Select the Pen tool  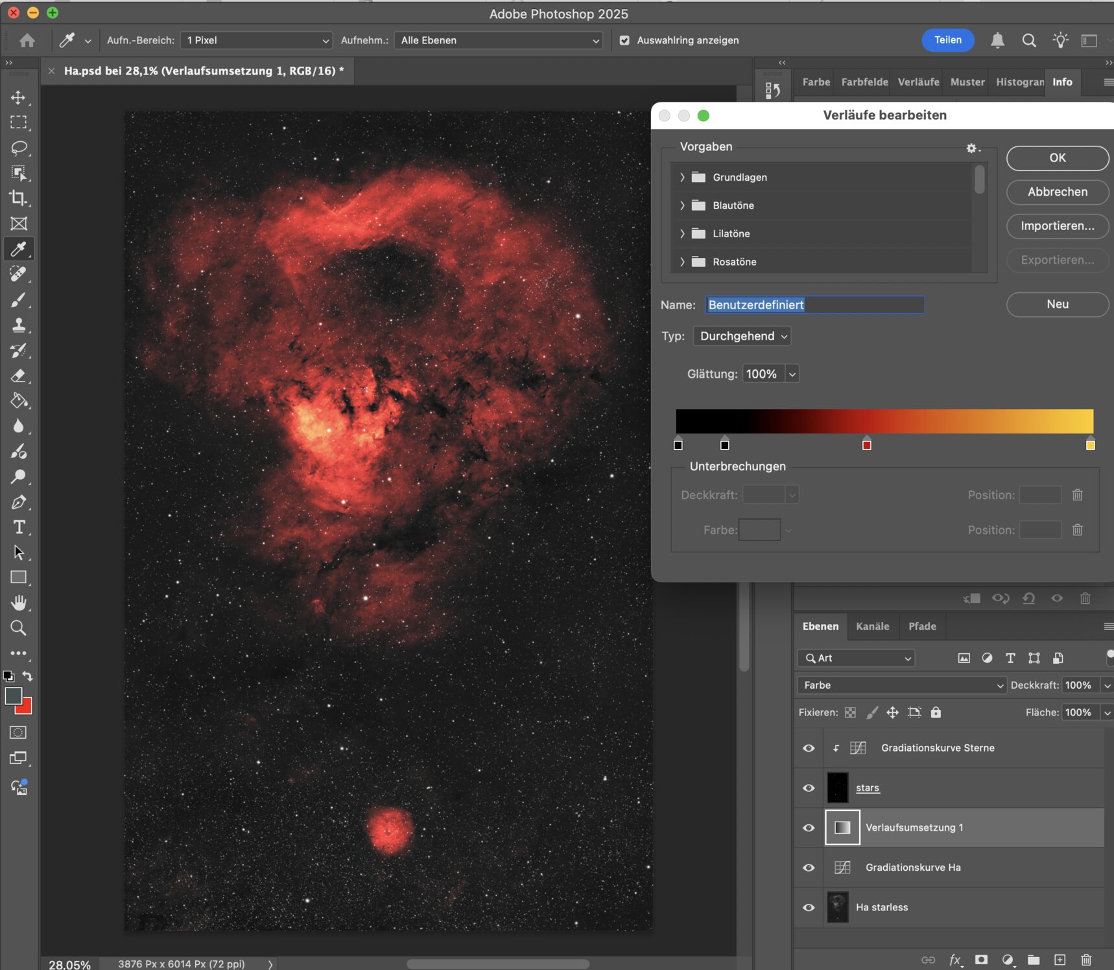pyautogui.click(x=18, y=502)
